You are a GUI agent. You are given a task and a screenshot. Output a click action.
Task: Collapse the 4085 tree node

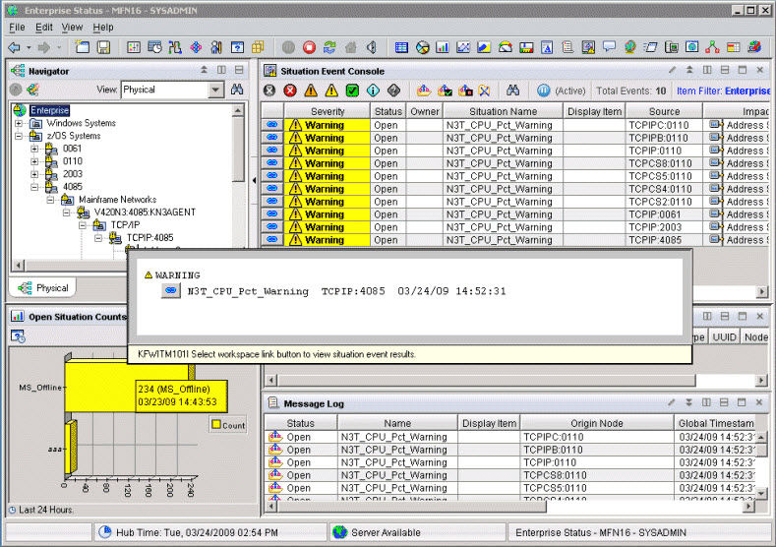pos(34,187)
